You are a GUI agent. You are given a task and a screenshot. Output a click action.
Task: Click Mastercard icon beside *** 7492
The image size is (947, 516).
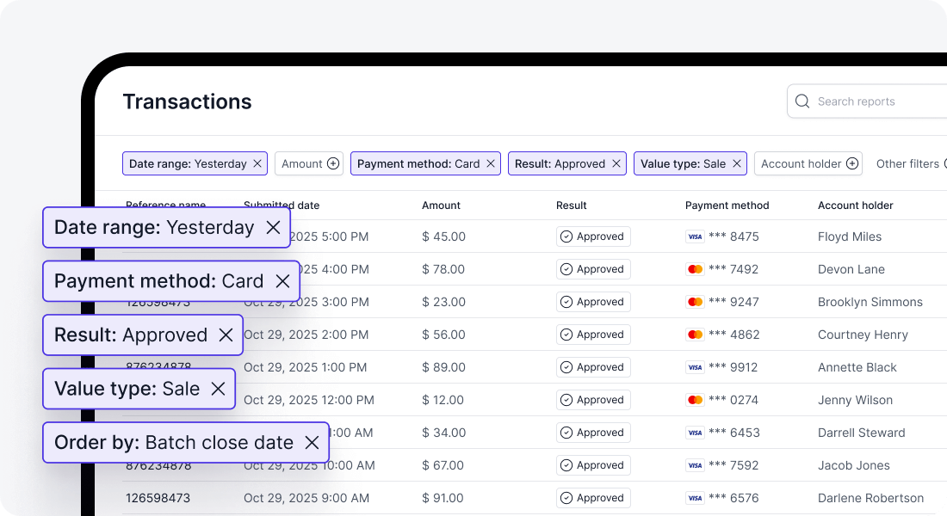[x=695, y=269]
